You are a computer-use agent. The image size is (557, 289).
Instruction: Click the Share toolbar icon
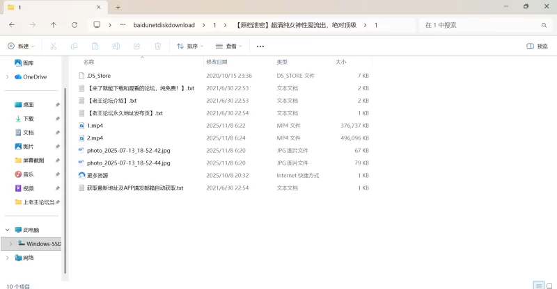[136, 47]
